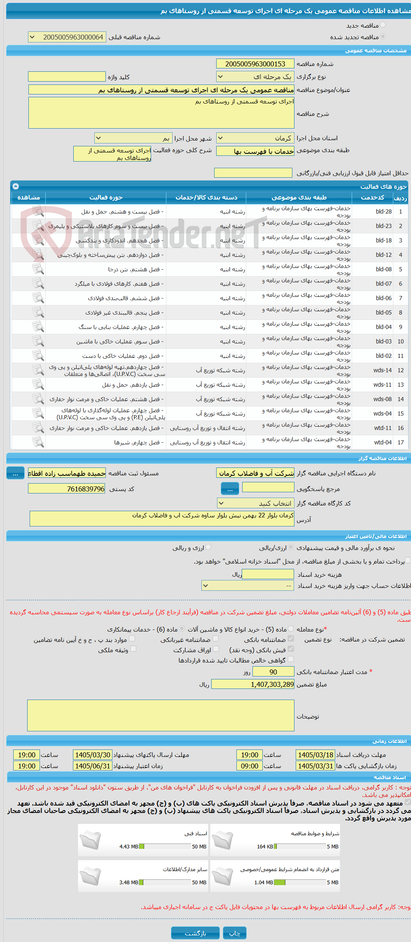This screenshot has width=411, height=942.
Task: Click the بازگشت button
Action: pos(196,933)
